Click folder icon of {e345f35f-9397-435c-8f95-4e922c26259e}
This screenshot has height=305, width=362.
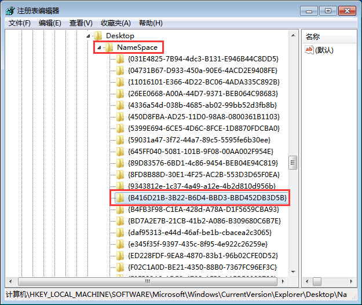click(120, 244)
